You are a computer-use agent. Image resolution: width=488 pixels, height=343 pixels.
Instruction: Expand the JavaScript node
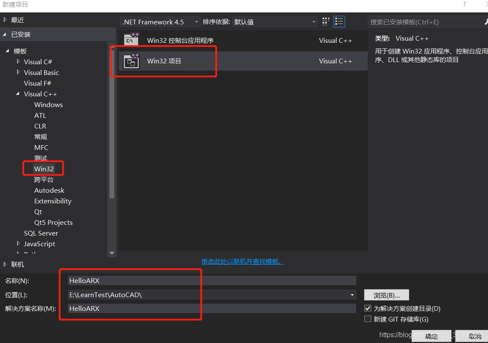pyautogui.click(x=18, y=243)
